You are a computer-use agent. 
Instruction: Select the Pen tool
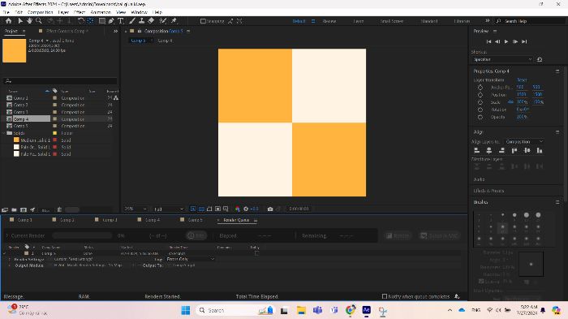pyautogui.click(x=111, y=21)
